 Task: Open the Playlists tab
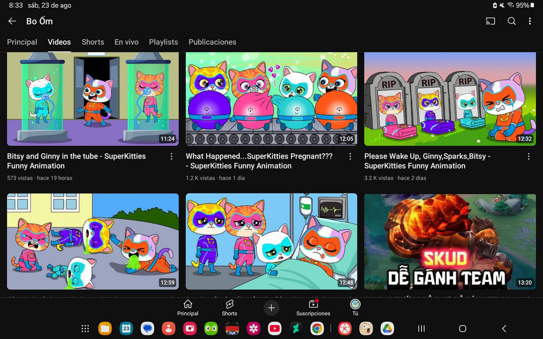163,42
